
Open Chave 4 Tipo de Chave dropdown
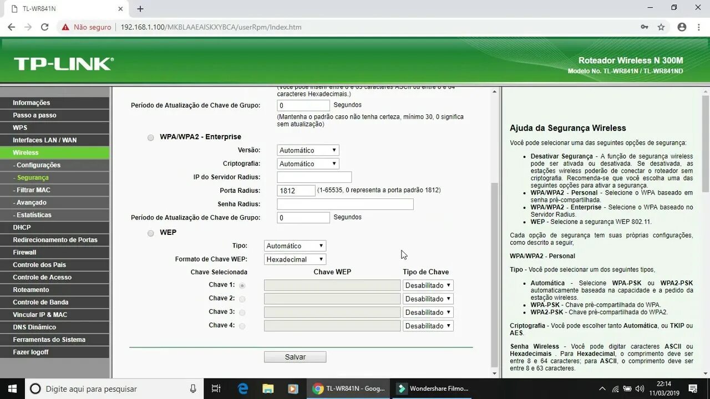point(428,326)
